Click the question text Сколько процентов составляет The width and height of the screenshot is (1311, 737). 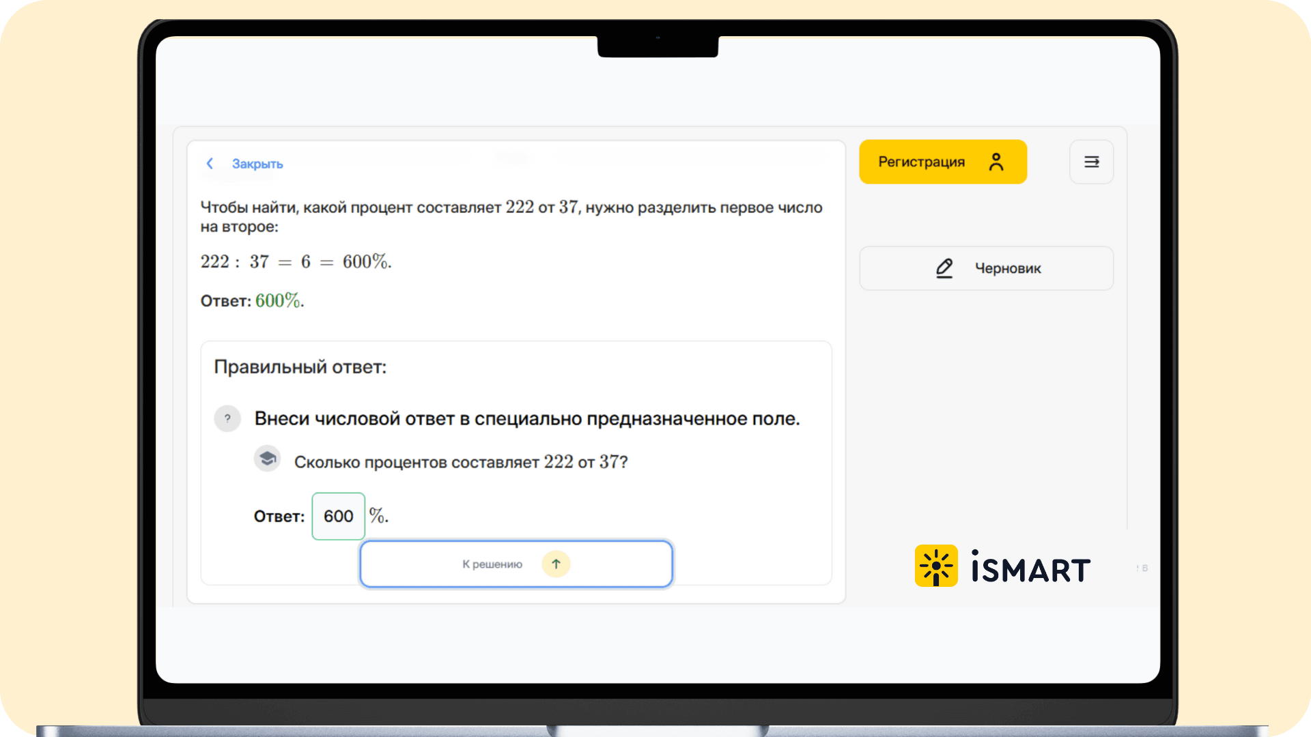460,462
